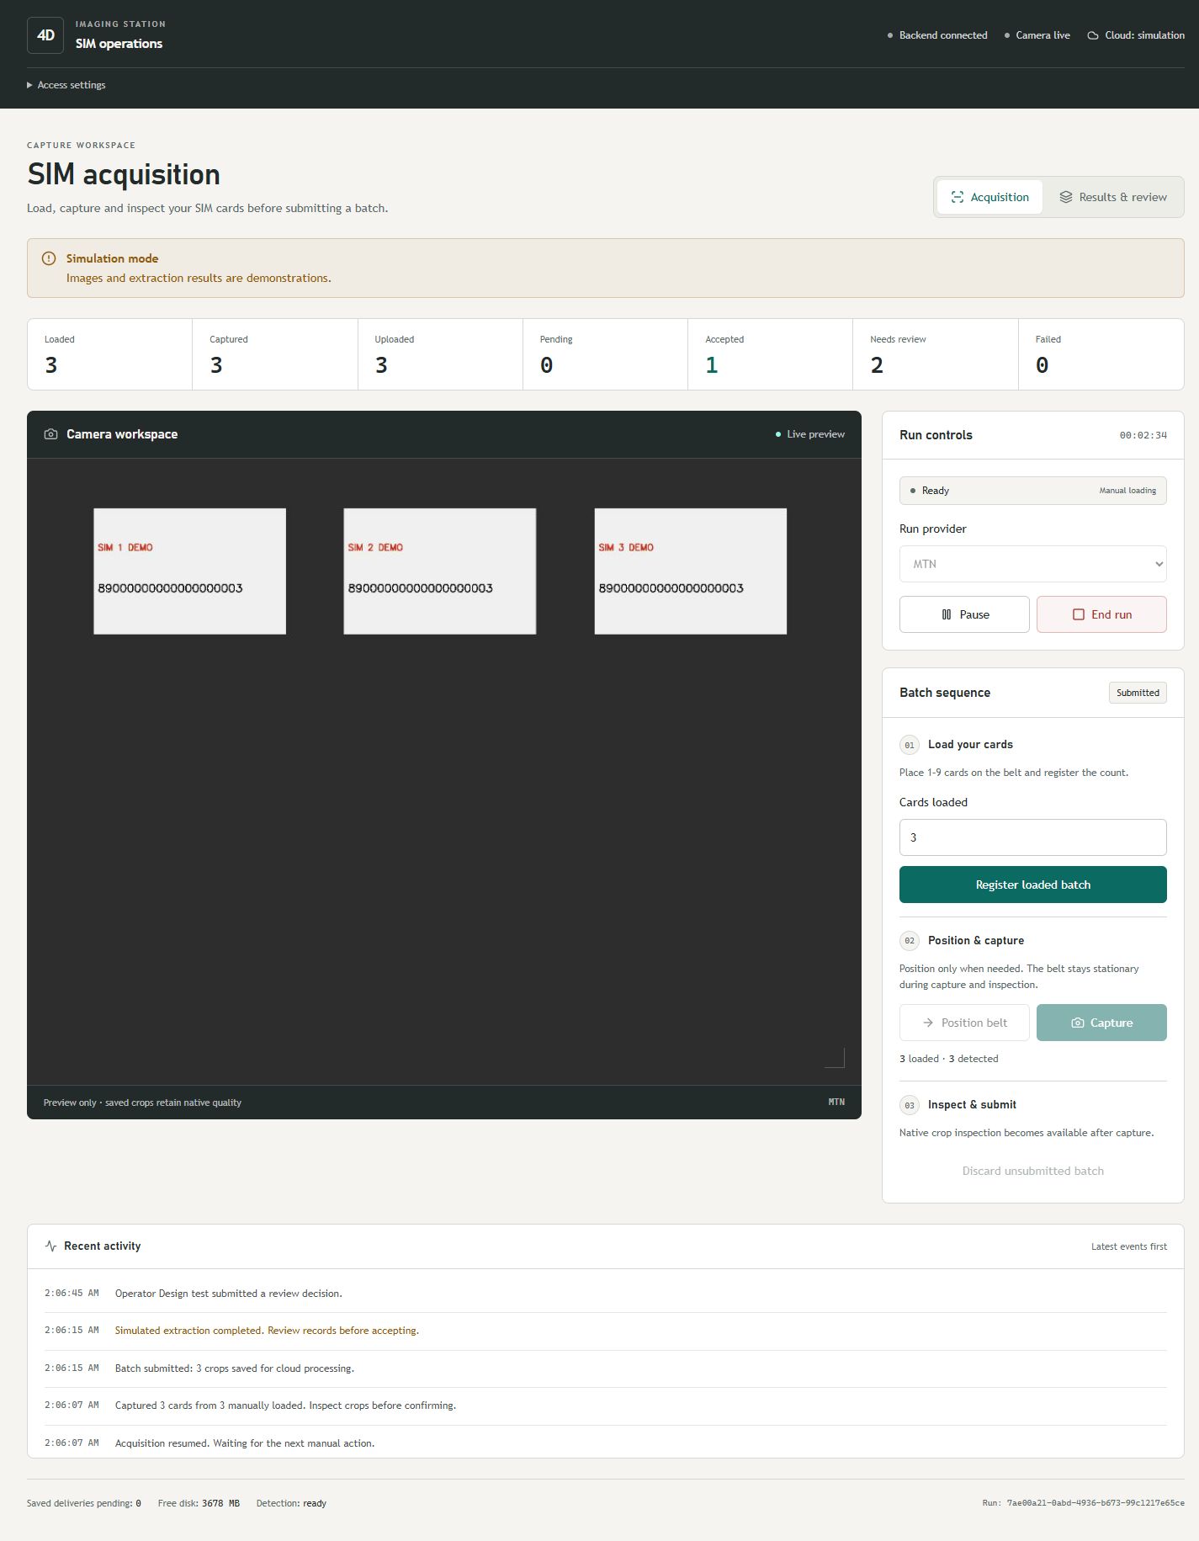Image resolution: width=1199 pixels, height=1541 pixels.
Task: Click the step 01 badge
Action: (910, 745)
